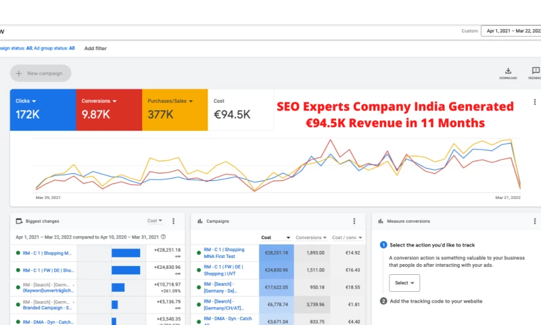Open Campaigns card three-dot menu
The width and height of the screenshot is (541, 325).
click(x=354, y=221)
